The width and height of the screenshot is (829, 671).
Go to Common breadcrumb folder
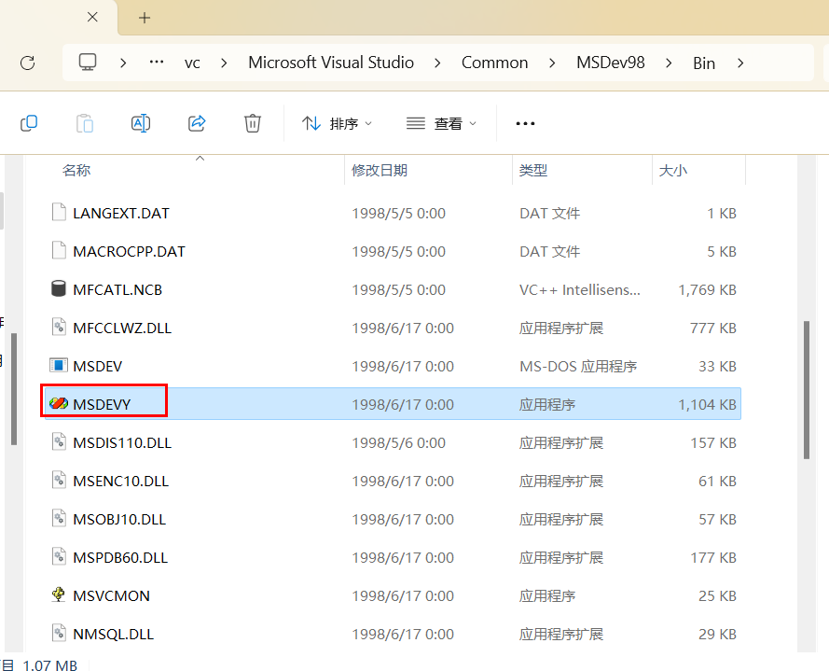(x=495, y=63)
